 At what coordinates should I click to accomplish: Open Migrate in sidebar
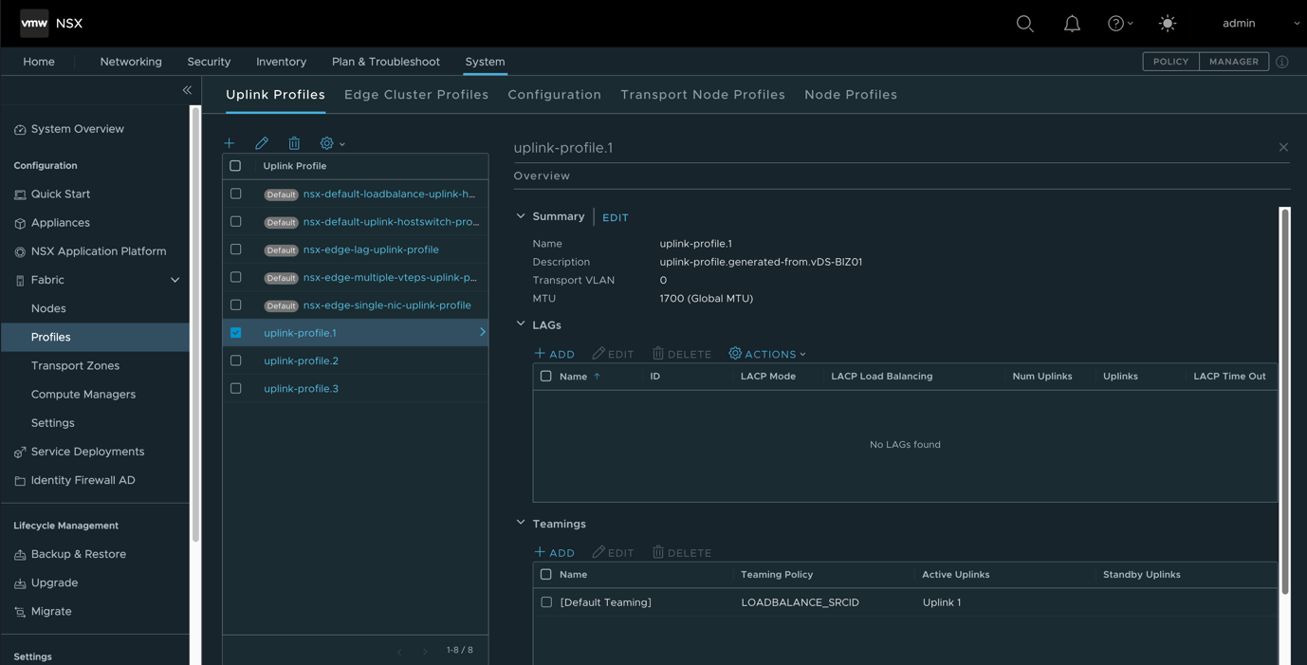click(x=51, y=612)
